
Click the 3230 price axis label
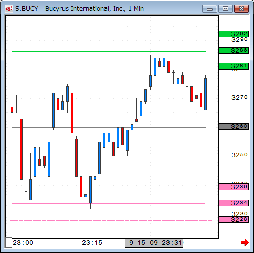pyautogui.click(x=240, y=214)
